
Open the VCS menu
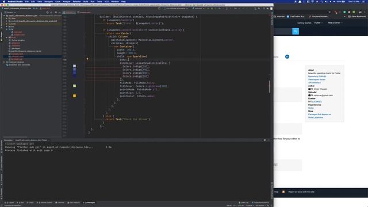tap(106, 1)
